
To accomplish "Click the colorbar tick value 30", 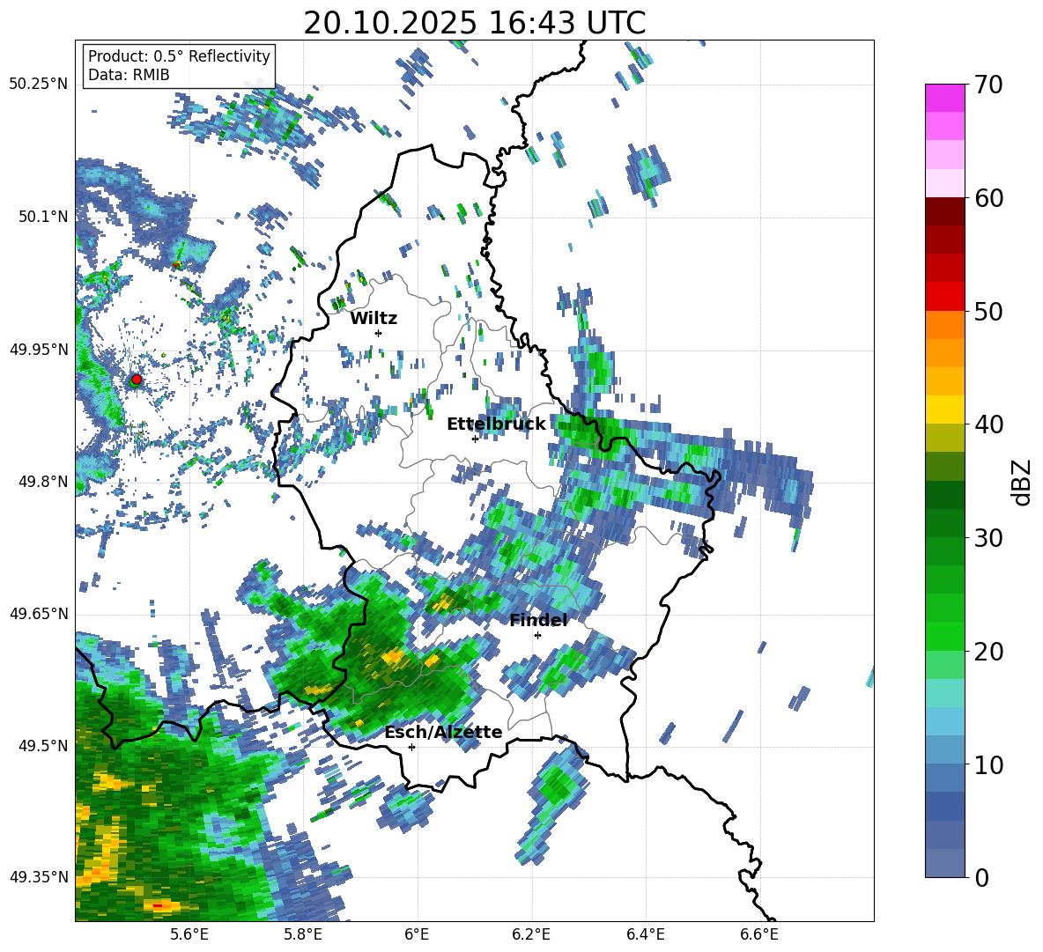I will 988,538.
